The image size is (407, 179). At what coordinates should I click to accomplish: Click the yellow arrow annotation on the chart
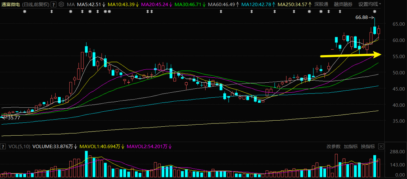coord(351,54)
